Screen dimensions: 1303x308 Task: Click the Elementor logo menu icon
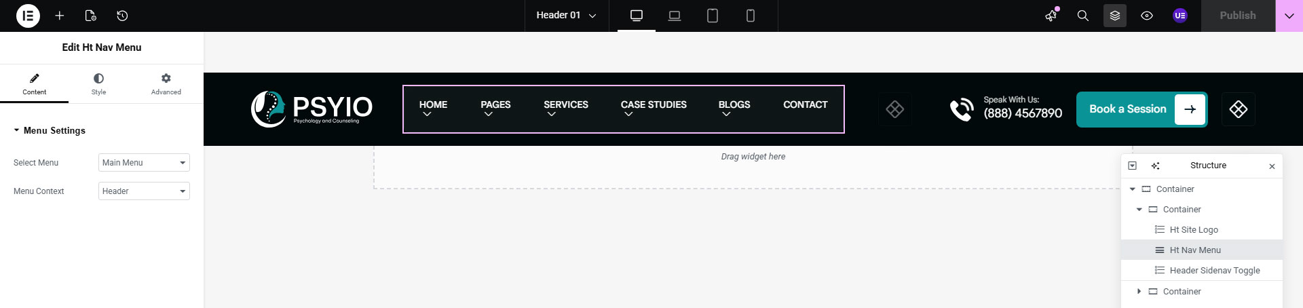[x=28, y=16]
